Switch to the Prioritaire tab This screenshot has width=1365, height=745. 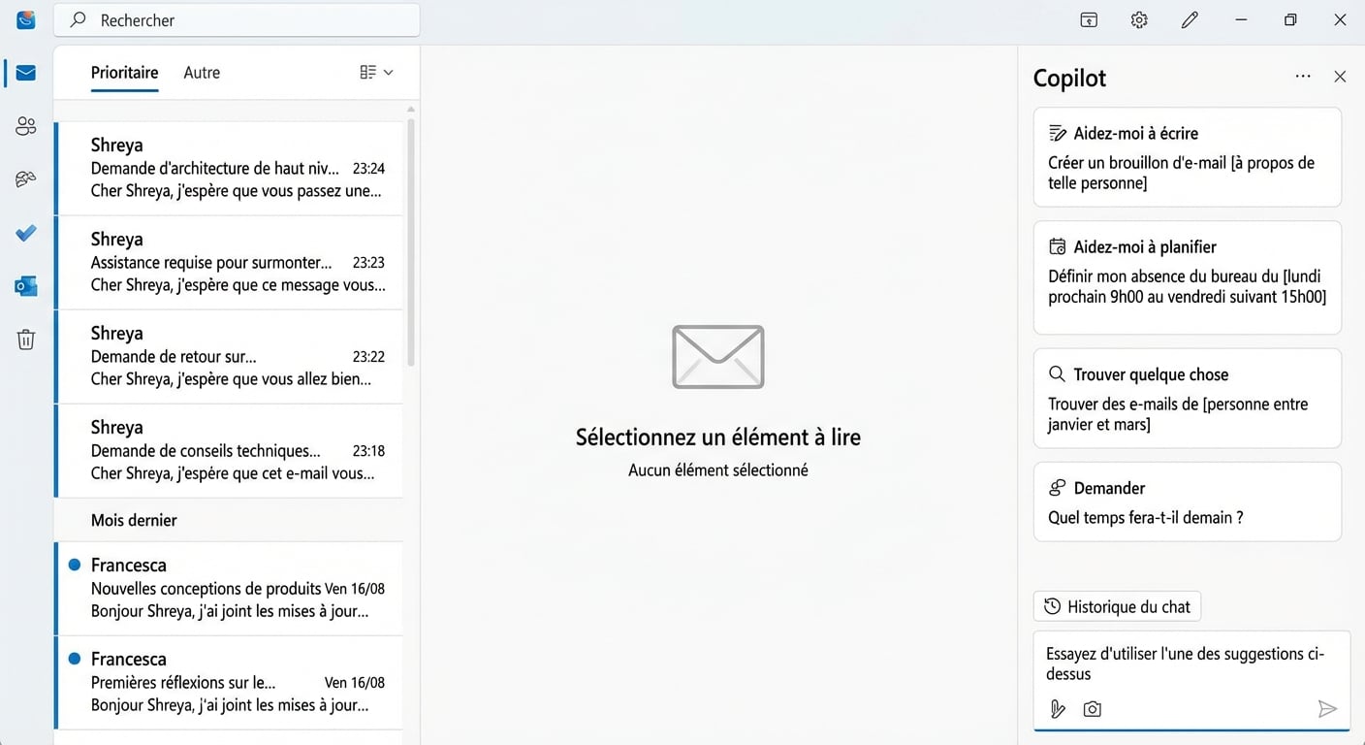(x=124, y=72)
